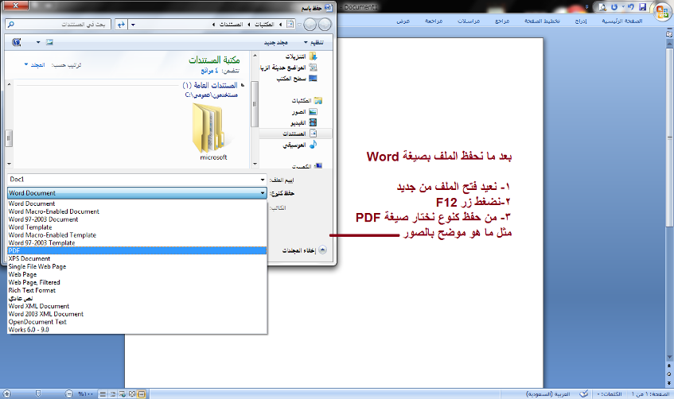Click the مجلد جديد new folder button
Screen dimensions: 674x399
pyautogui.click(x=276, y=42)
